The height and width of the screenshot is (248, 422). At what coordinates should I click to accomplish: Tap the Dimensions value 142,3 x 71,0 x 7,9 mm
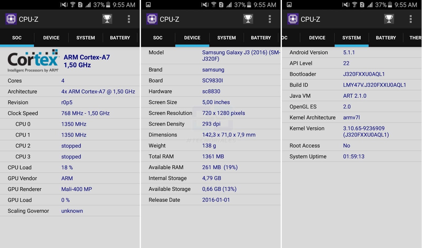click(x=229, y=135)
